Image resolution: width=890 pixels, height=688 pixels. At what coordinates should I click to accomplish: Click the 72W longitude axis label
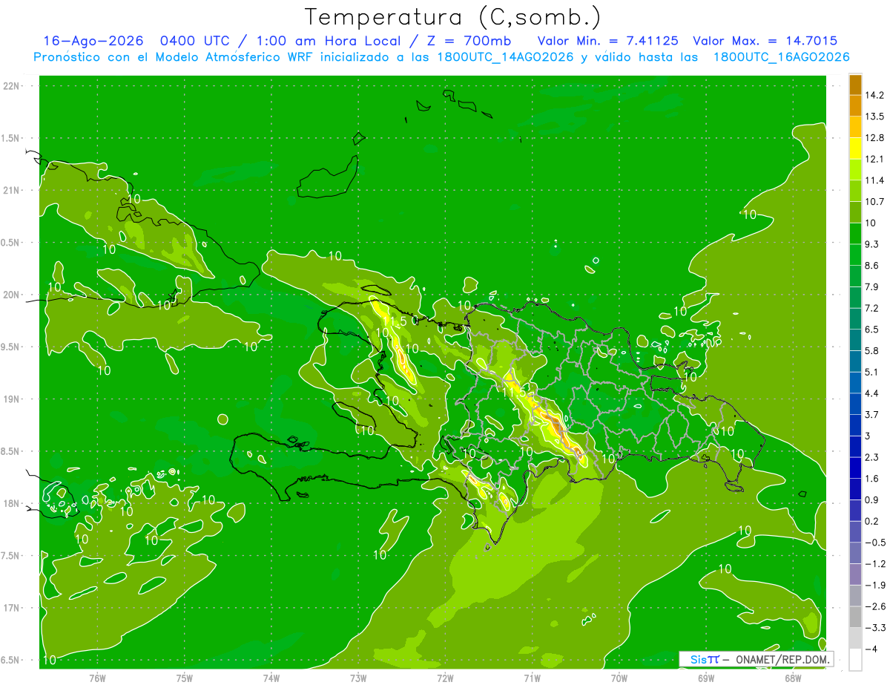click(445, 678)
